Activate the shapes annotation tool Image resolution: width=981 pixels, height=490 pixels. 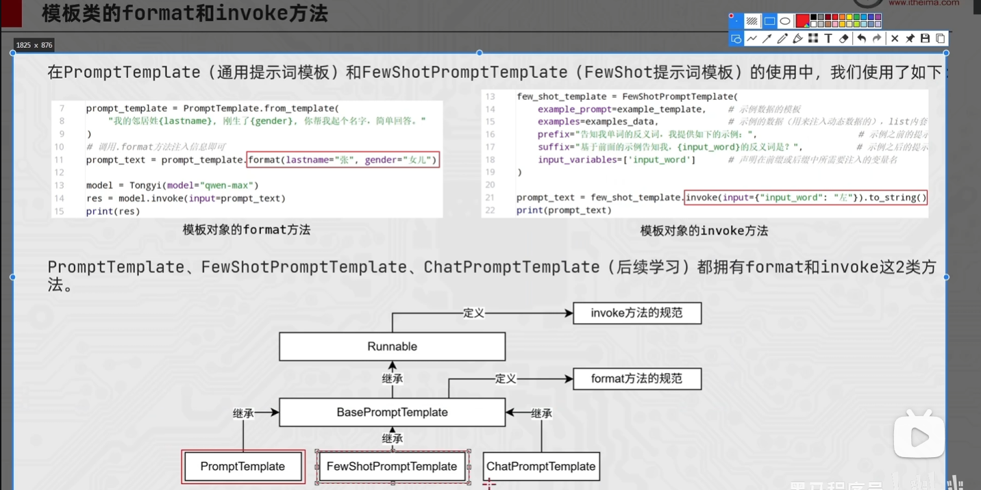pos(736,38)
